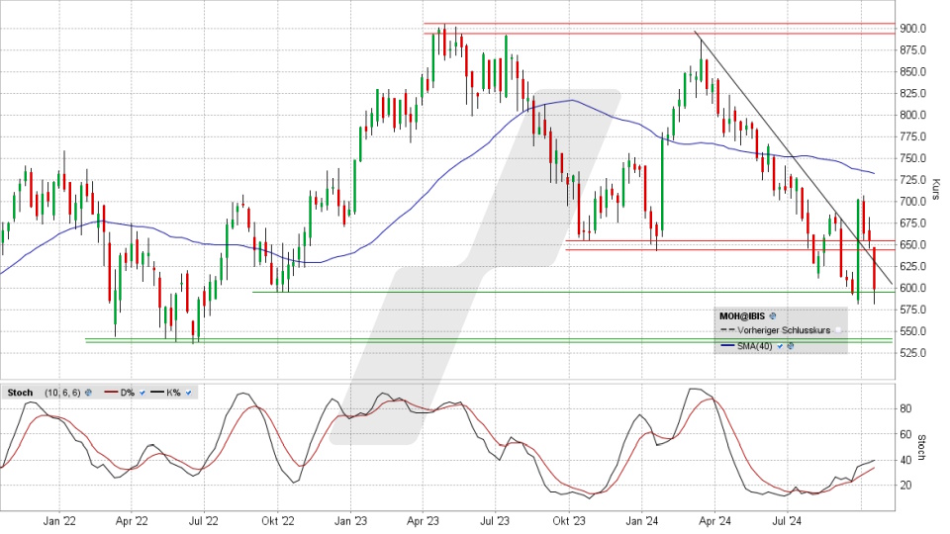The height and width of the screenshot is (534, 950).
Task: Click the Vorheriger Schlusskurs legend text
Action: point(784,330)
